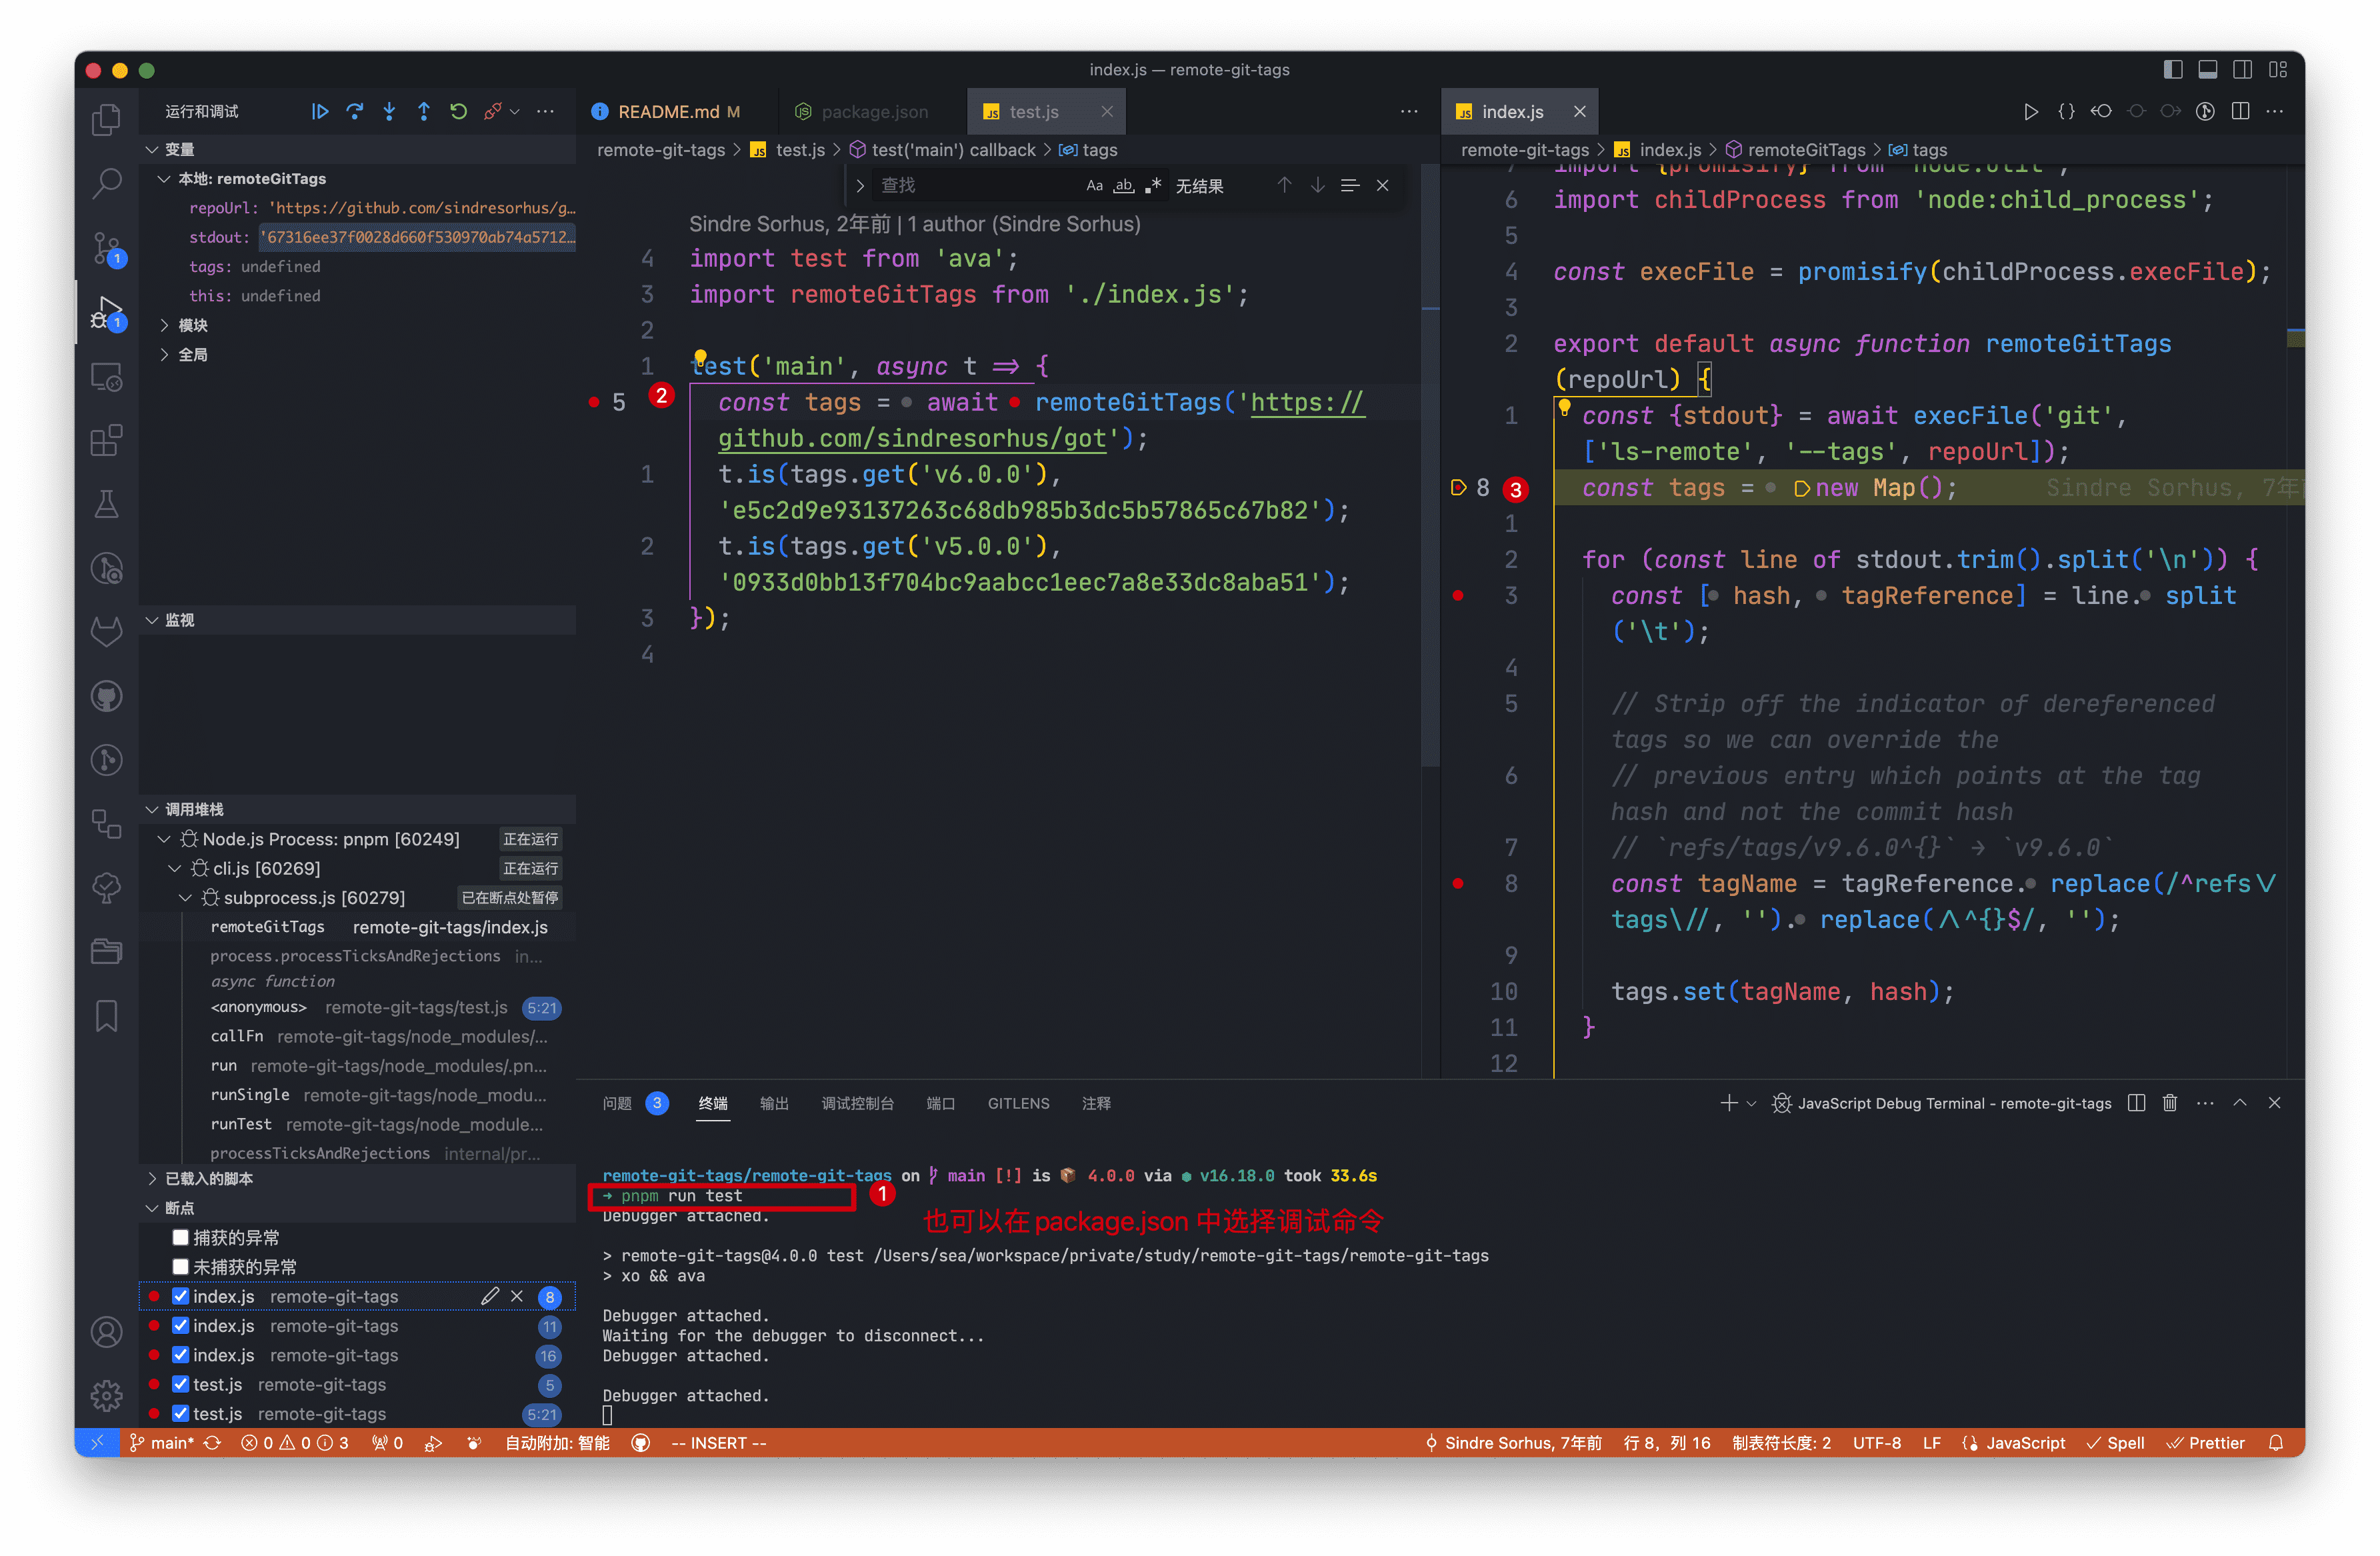2380x1556 pixels.
Task: Kill the terminal with trash icon
Action: pyautogui.click(x=2169, y=1103)
